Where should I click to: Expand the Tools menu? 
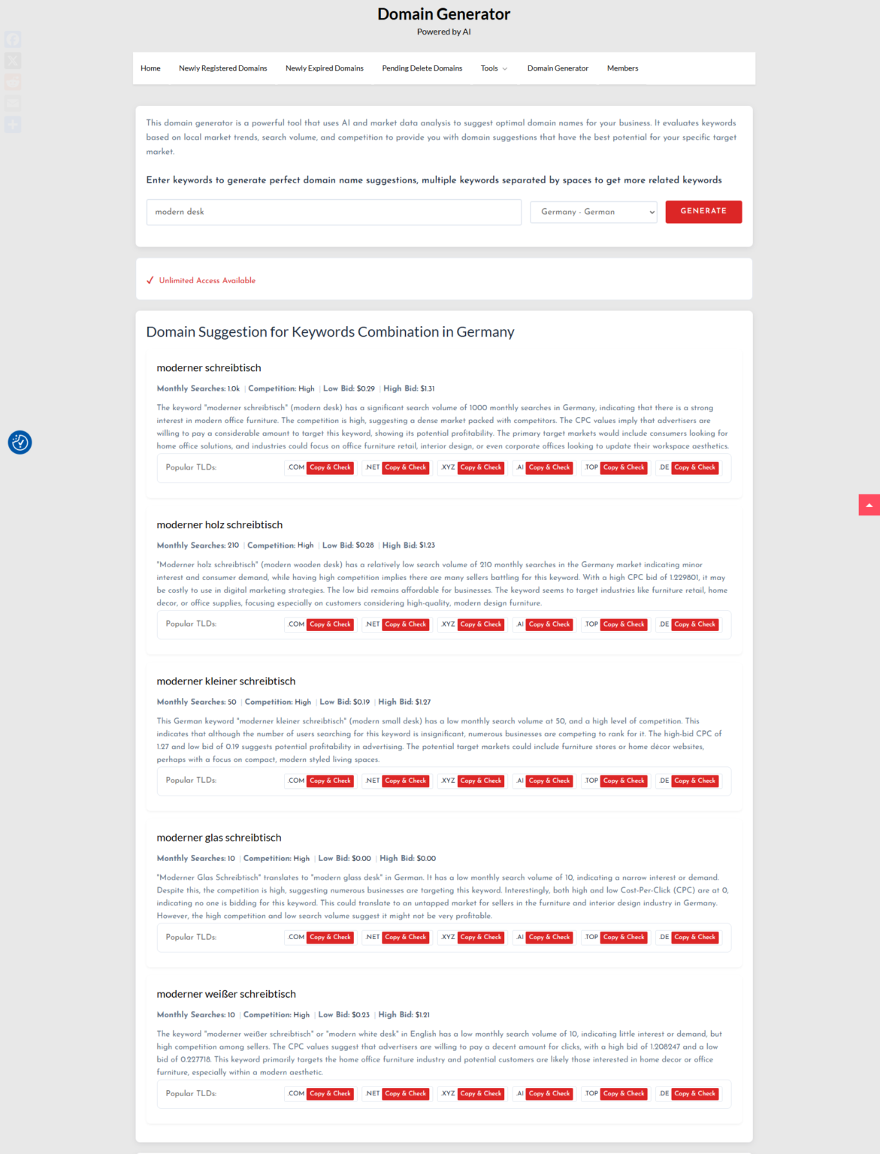(494, 68)
